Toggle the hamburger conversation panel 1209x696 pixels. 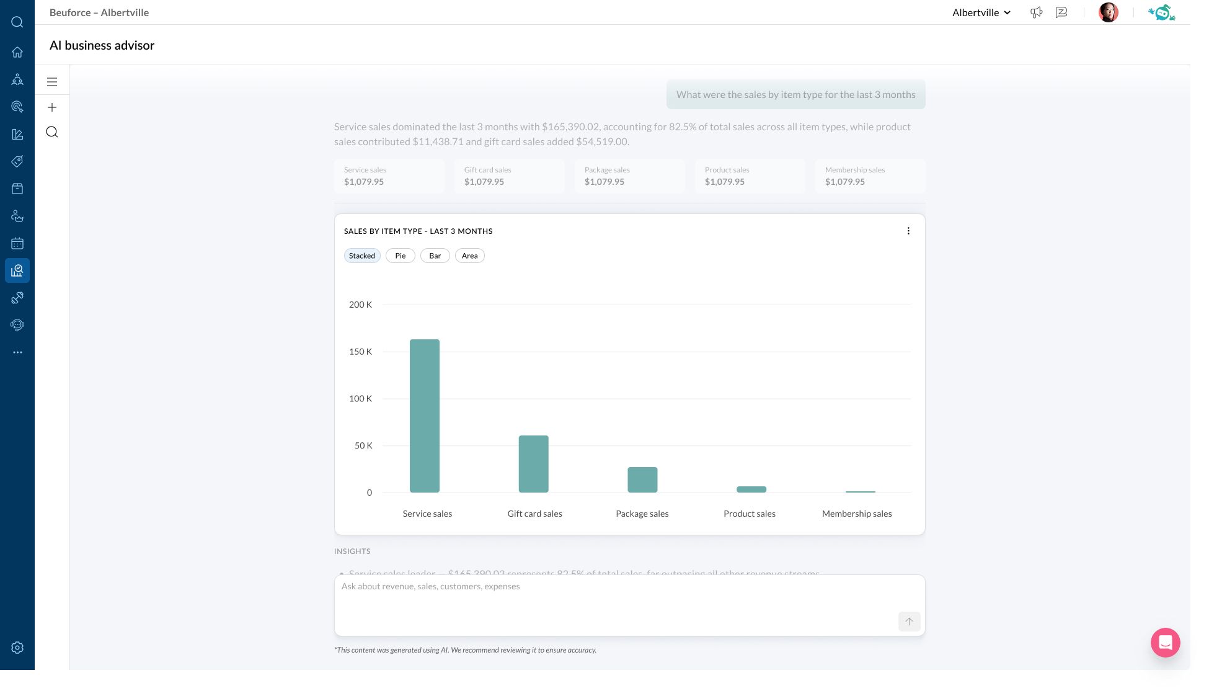[x=52, y=82]
